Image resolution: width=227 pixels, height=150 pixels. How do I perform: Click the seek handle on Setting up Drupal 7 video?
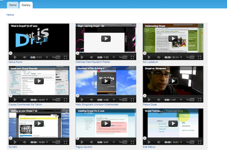11,138
